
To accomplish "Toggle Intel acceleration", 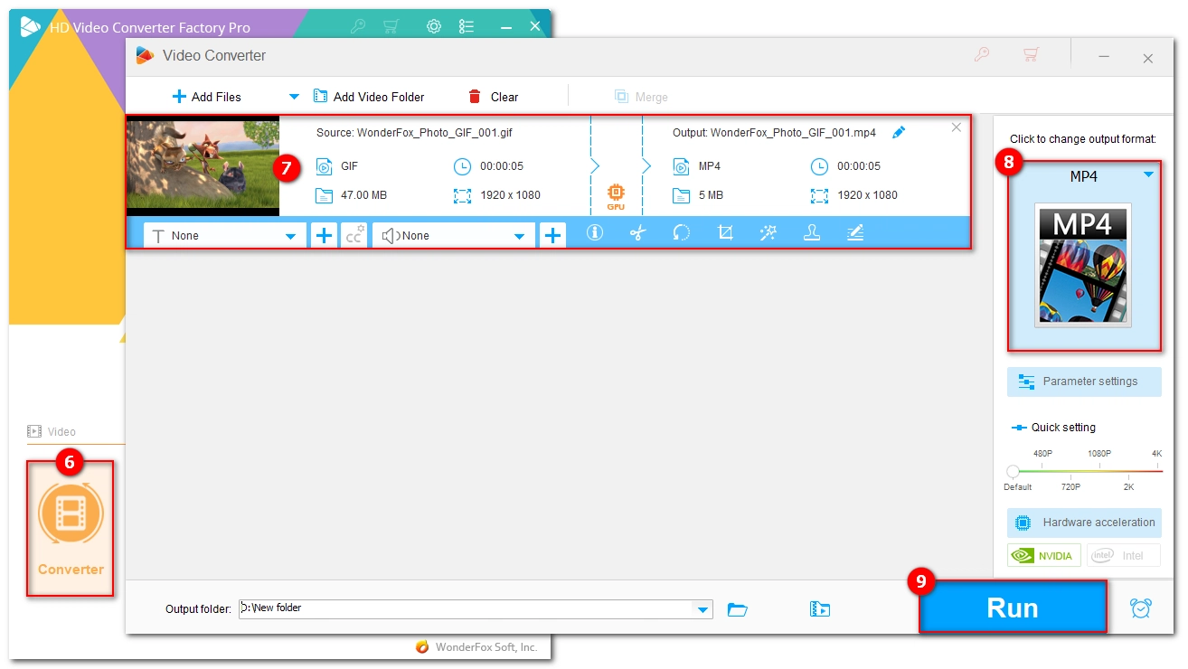I will point(1123,555).
